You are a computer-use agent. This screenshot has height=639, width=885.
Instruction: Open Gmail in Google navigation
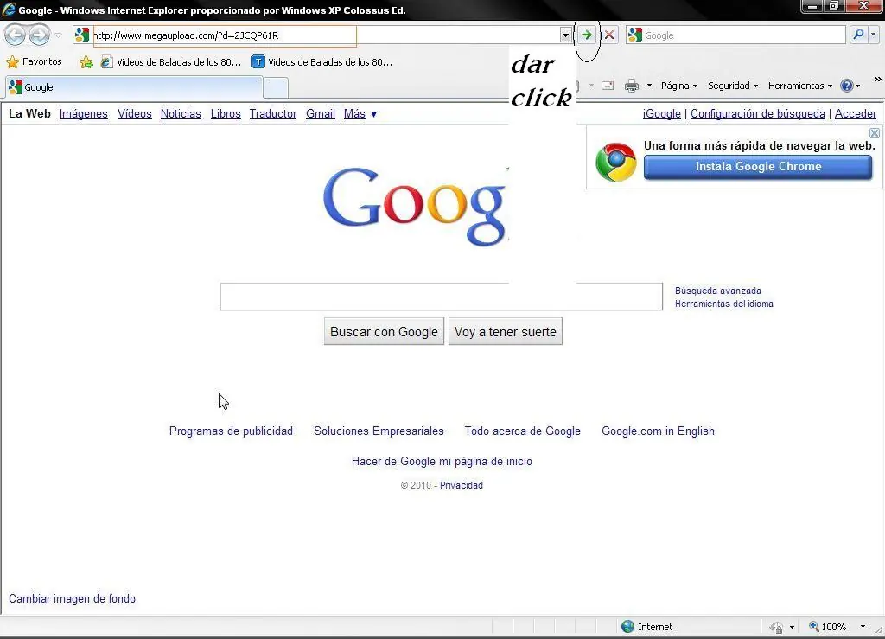pos(321,113)
